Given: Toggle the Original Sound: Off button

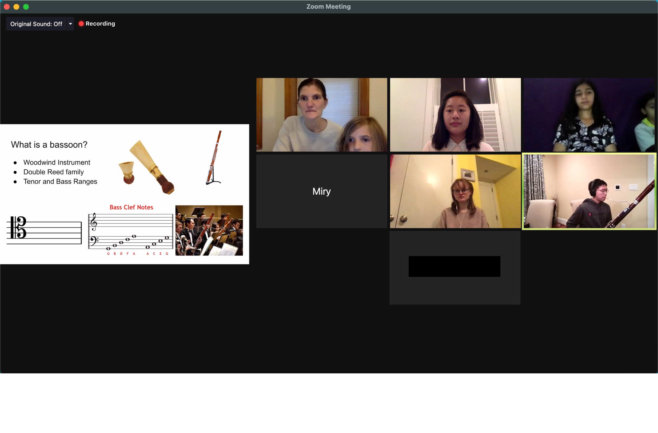Looking at the screenshot, I should pyautogui.click(x=36, y=24).
